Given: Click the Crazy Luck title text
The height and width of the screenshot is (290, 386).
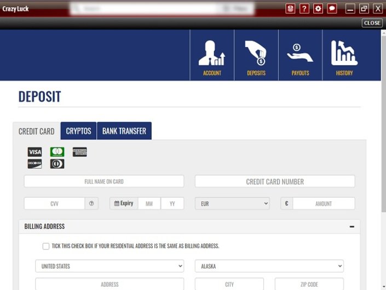Looking at the screenshot, I should (x=15, y=9).
